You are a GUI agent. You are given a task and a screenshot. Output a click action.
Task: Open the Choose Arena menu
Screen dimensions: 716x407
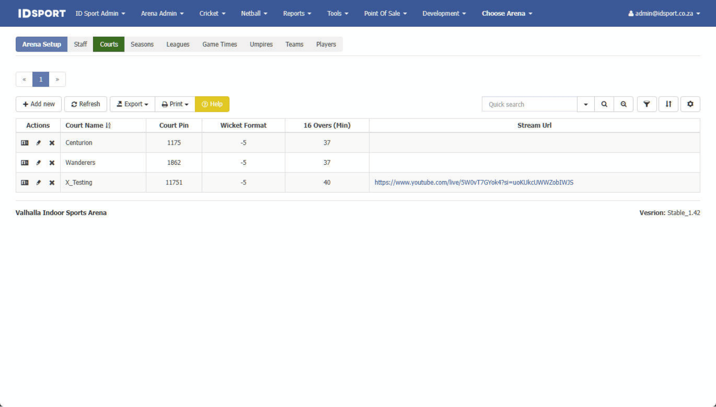(506, 13)
